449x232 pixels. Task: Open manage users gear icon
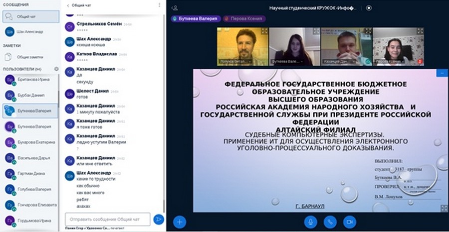coord(56,69)
